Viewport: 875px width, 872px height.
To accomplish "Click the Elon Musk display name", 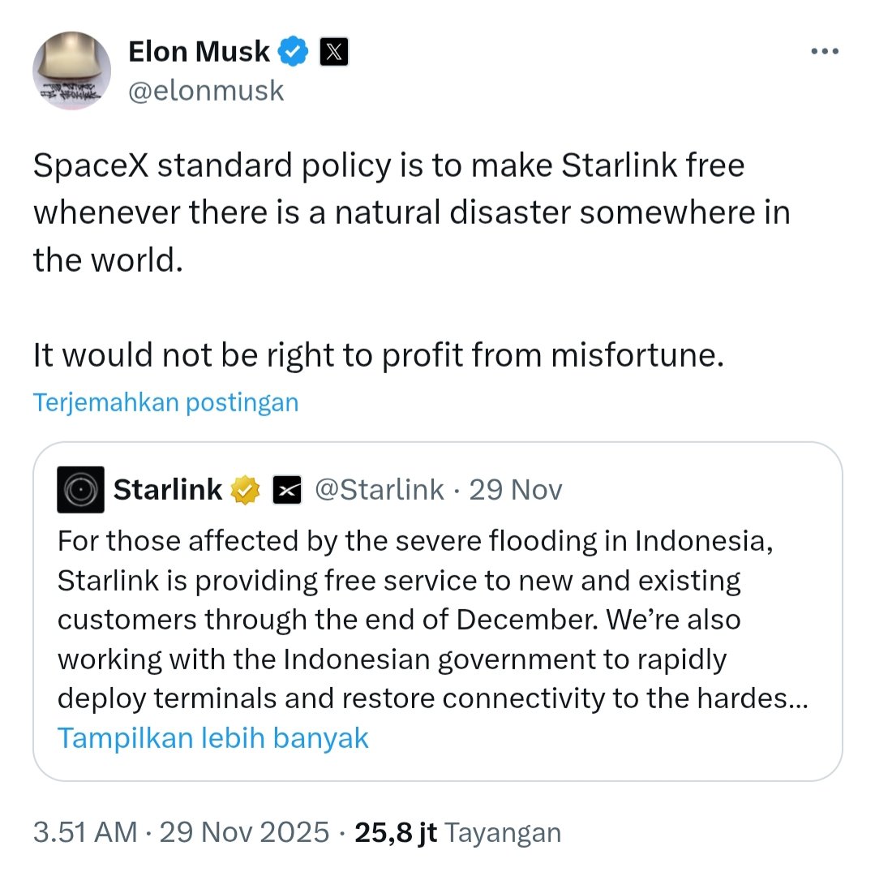I will coord(199,51).
